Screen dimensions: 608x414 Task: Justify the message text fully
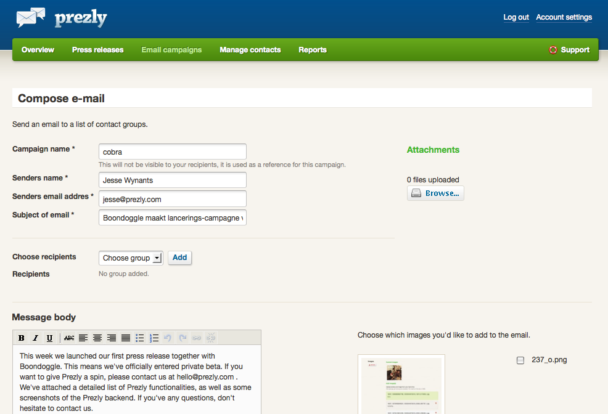coord(126,338)
